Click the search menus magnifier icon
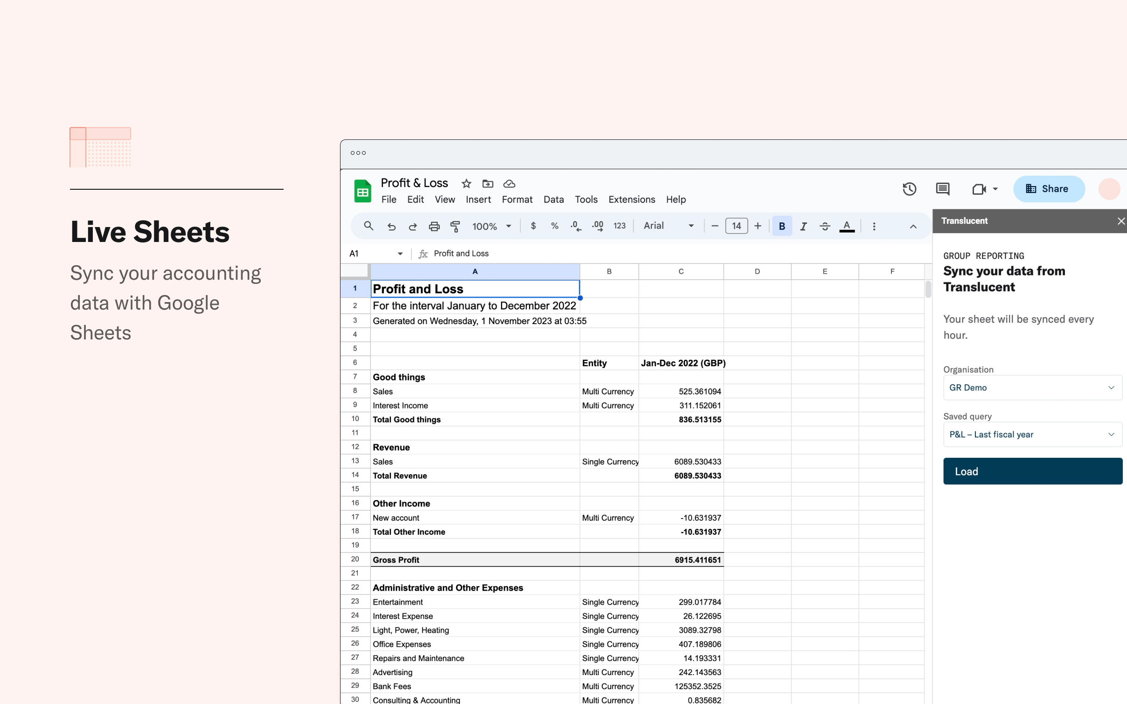1127x704 pixels. 369,226
